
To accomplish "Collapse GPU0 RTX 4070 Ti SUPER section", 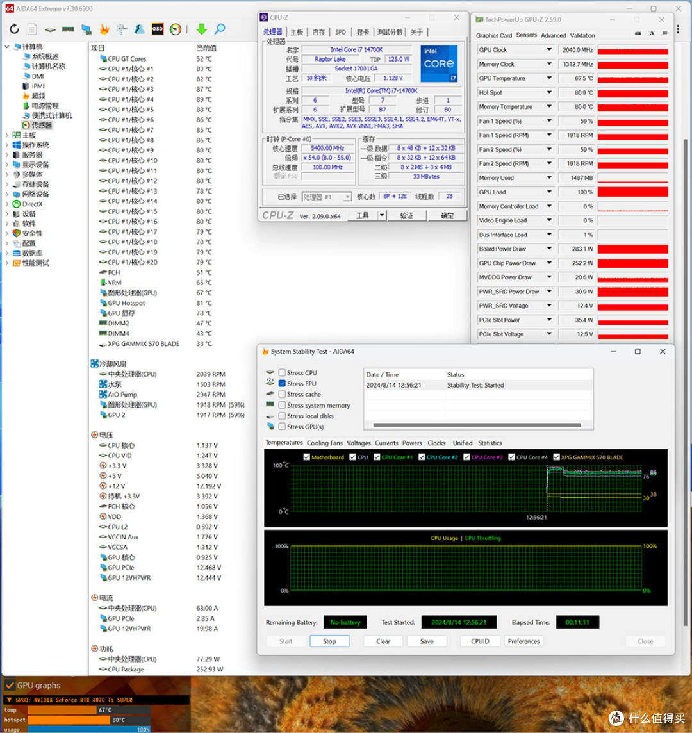I will pos(9,700).
